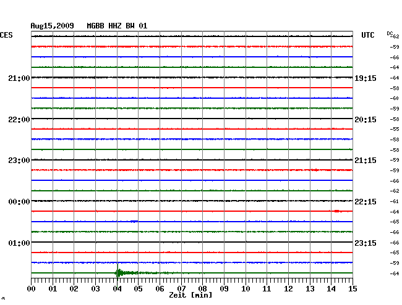
Task: Click minute axis label '04'
Action: (x=117, y=288)
